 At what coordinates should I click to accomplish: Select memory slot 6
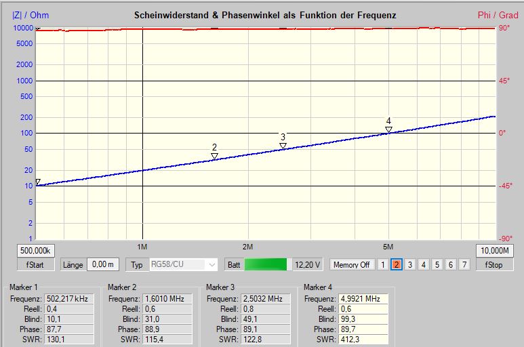point(451,265)
